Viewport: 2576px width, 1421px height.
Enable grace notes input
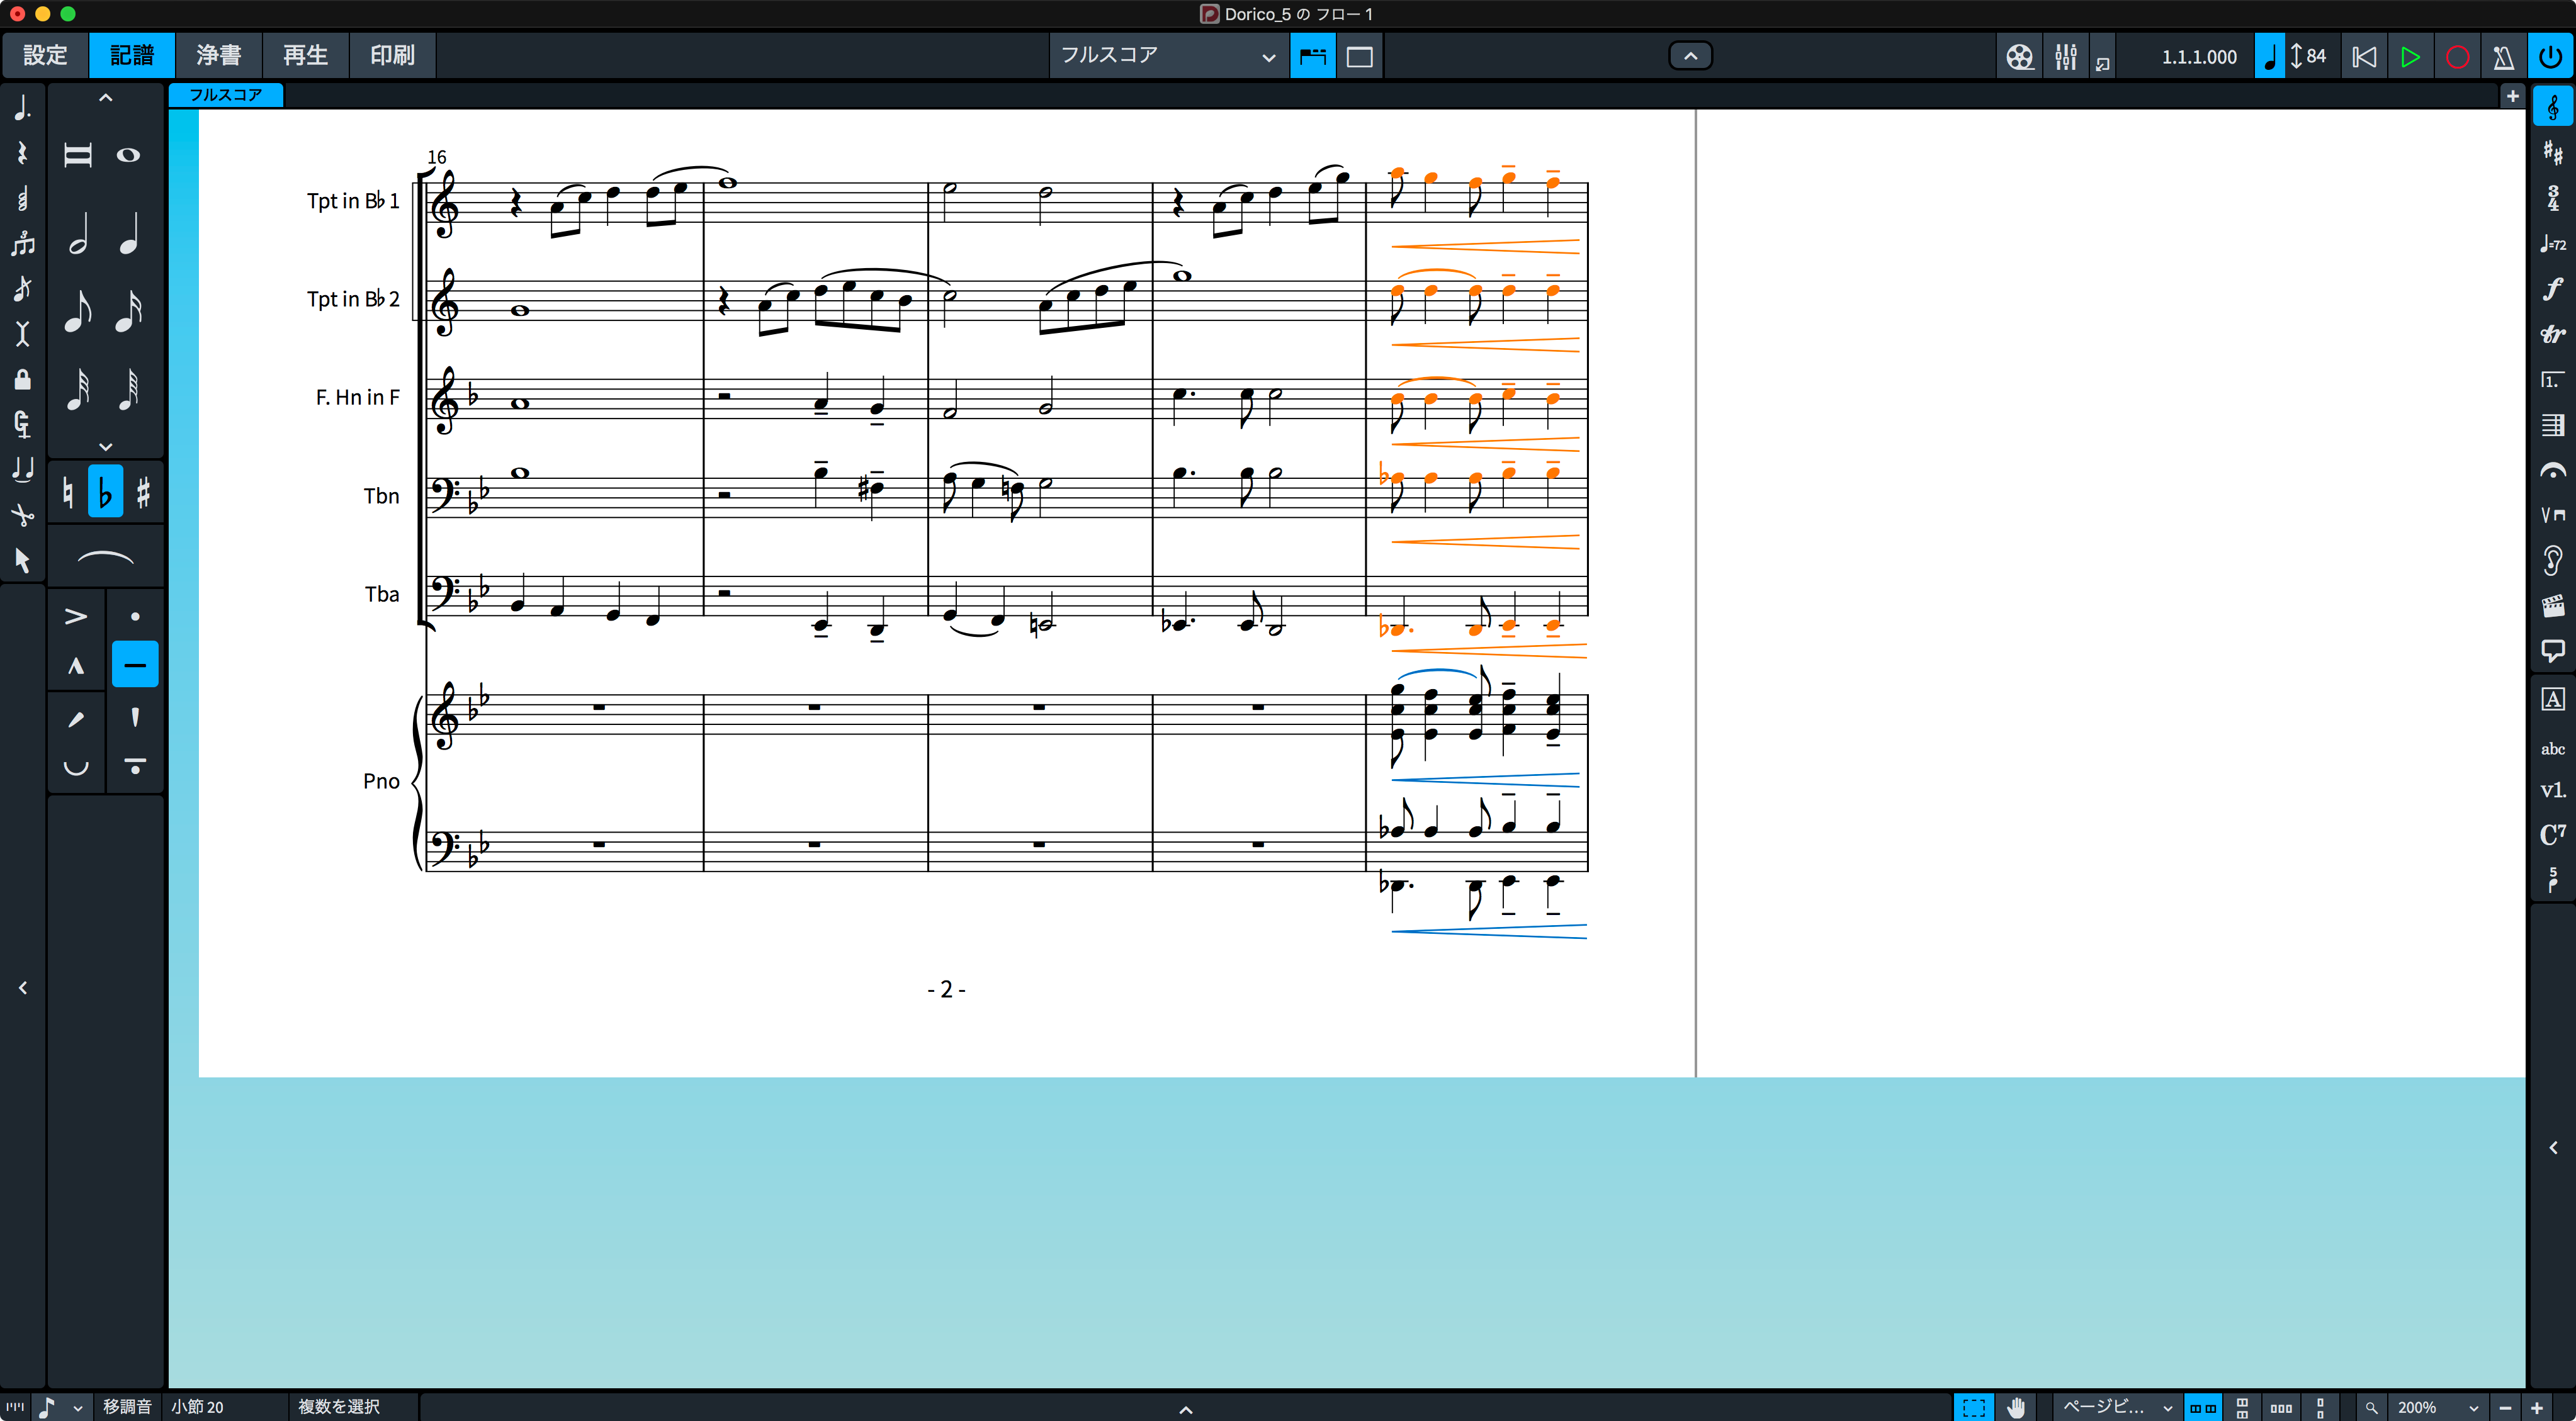22,289
